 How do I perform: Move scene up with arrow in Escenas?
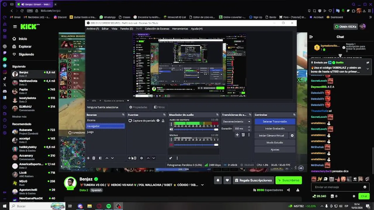(107, 158)
